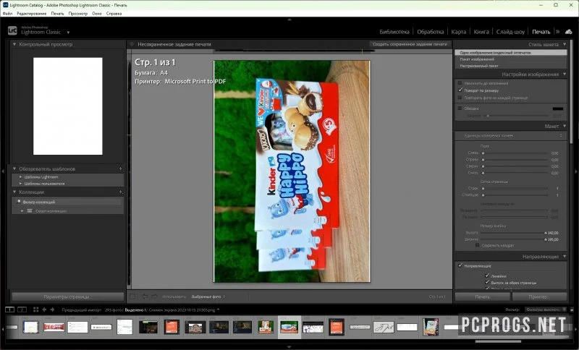Collapse right panel using right edge arrow

(x=576, y=171)
